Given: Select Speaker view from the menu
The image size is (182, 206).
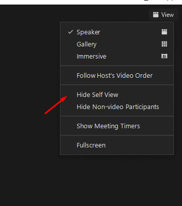Looking at the screenshot, I should (x=117, y=32).
